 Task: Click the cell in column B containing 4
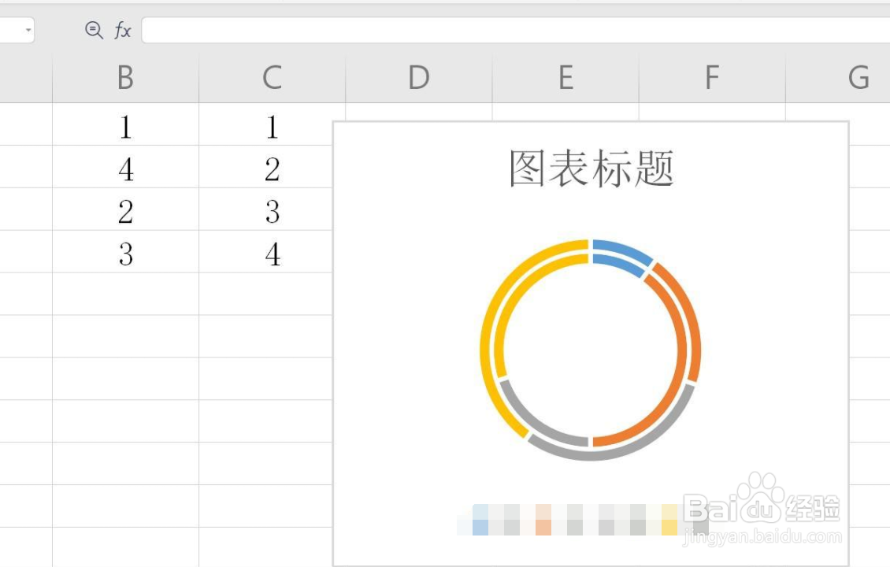point(125,169)
